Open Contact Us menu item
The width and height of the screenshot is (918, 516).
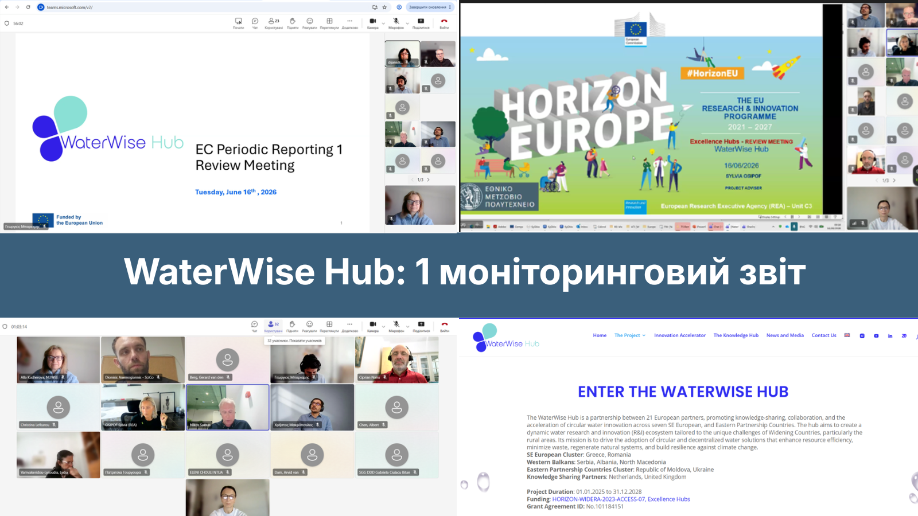pos(824,335)
